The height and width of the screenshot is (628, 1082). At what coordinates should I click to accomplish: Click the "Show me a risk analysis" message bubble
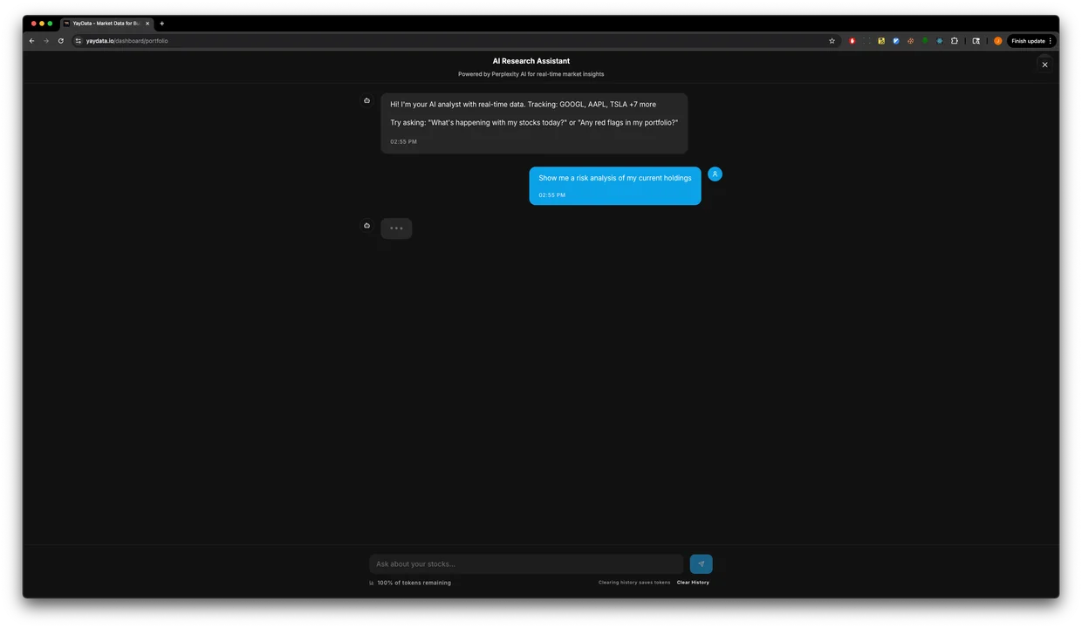pos(614,185)
